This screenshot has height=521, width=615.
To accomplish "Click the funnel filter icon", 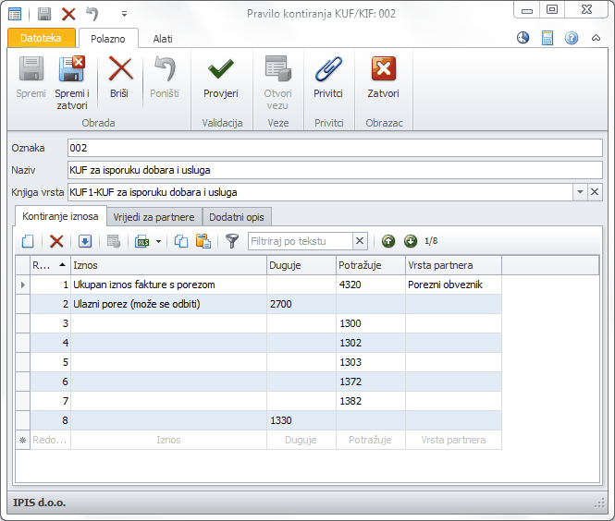I will (232, 241).
